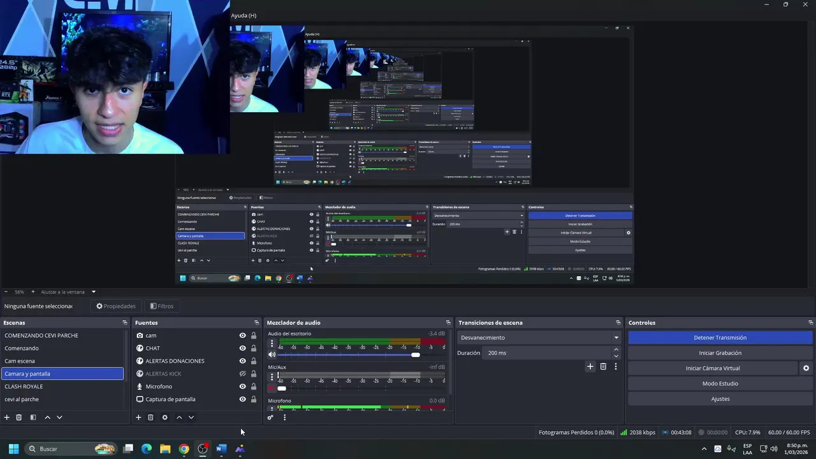The height and width of the screenshot is (459, 816).
Task: Decrease transition duration with the down stepper
Action: 616,356
